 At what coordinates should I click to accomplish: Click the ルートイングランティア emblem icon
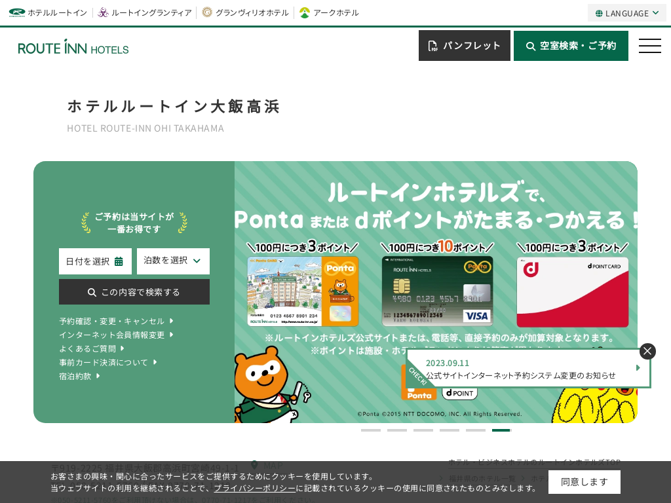103,13
